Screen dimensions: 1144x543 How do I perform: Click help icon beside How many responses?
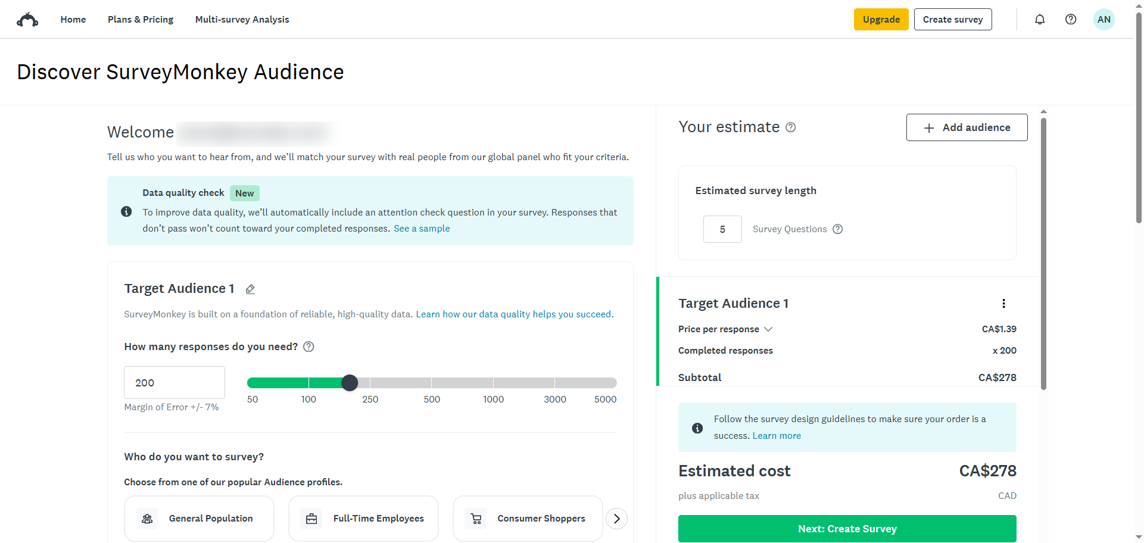click(x=308, y=347)
